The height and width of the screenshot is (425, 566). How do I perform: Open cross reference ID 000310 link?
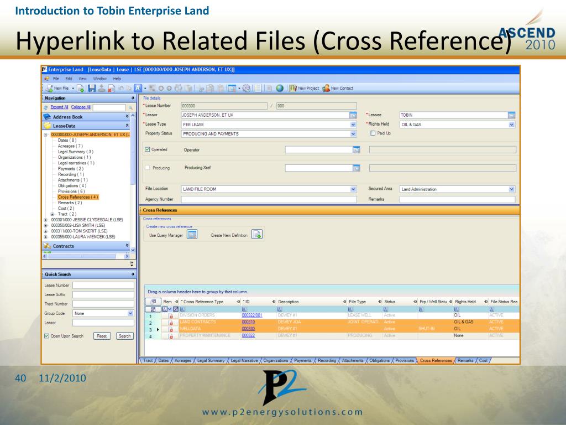pos(248,322)
